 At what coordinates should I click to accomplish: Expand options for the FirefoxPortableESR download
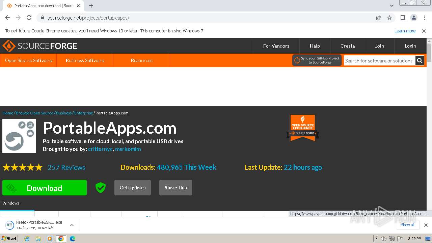(72, 225)
